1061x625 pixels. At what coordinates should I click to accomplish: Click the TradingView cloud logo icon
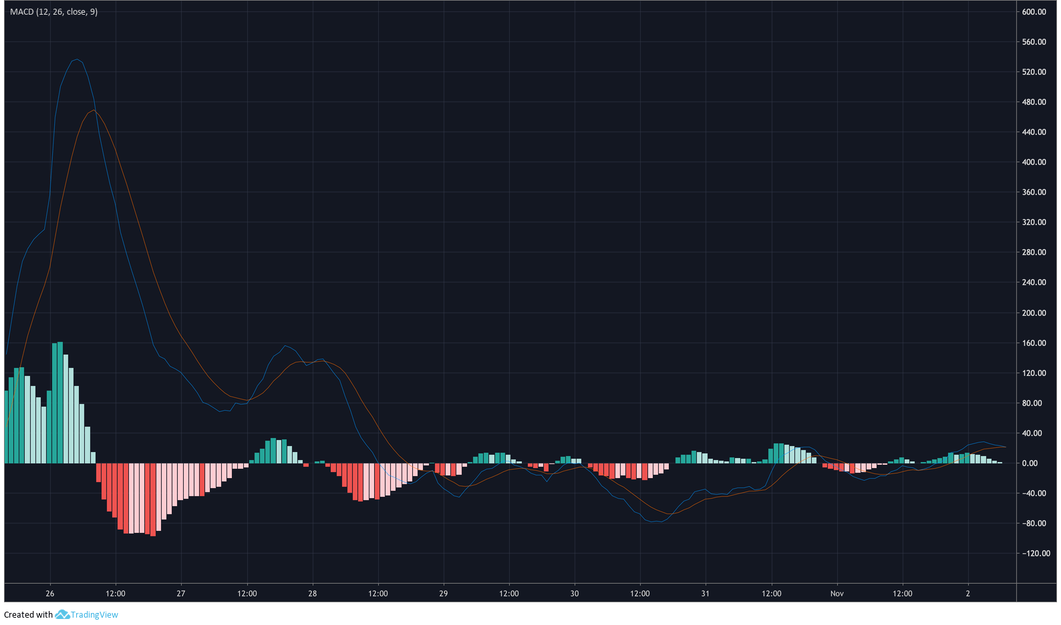(62, 614)
